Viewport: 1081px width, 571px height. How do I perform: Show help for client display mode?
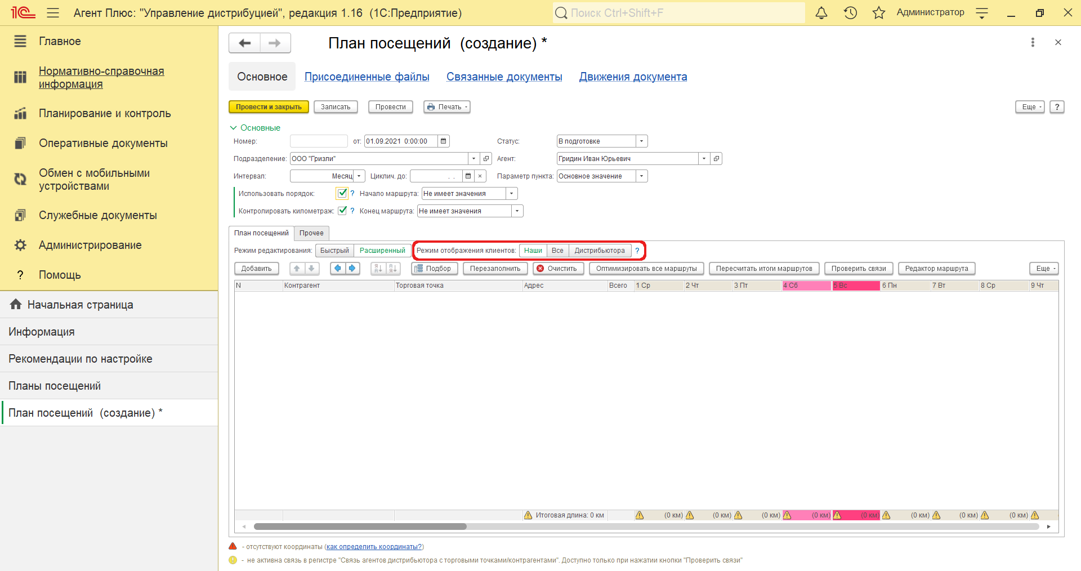637,251
